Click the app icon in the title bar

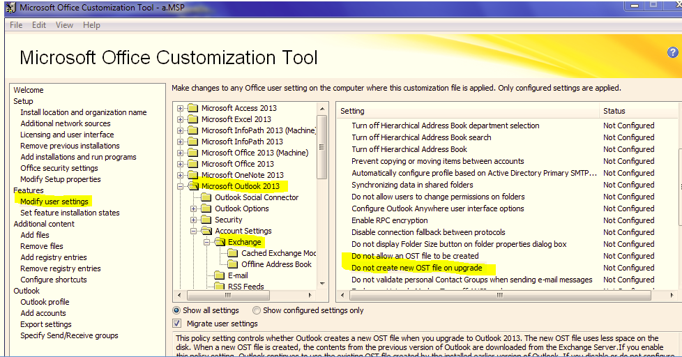[x=11, y=8]
